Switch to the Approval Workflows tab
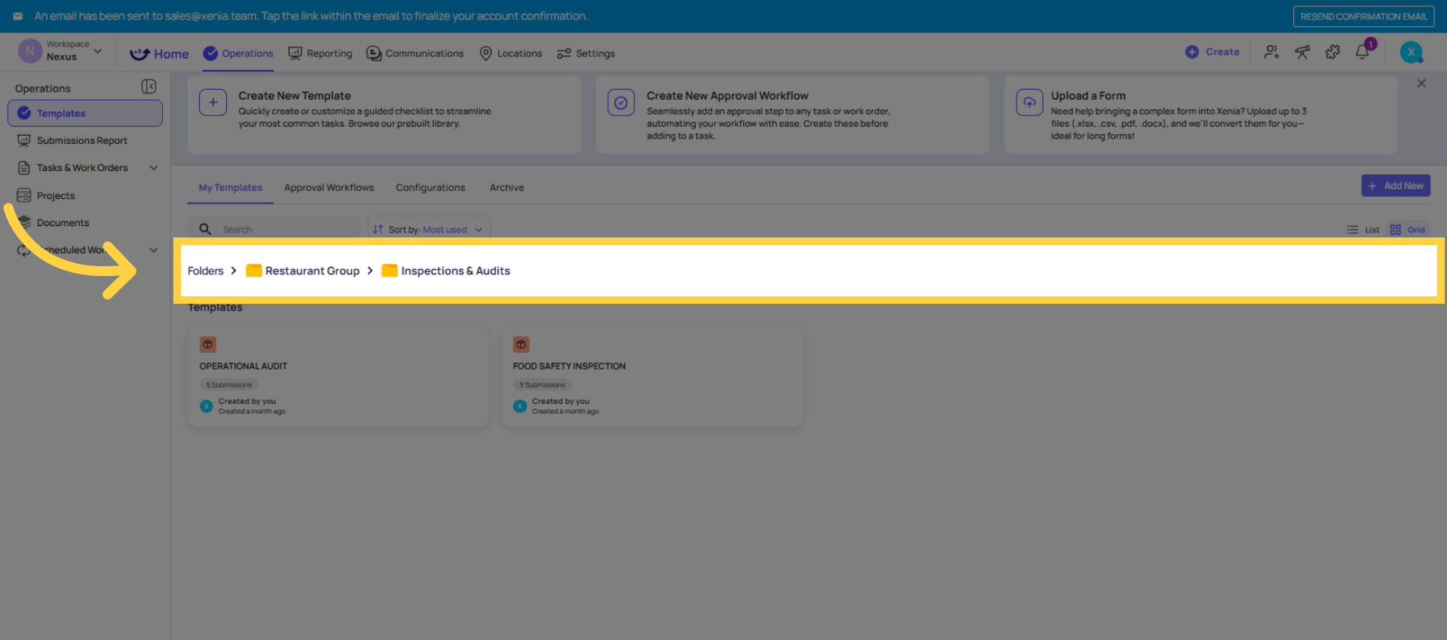Image resolution: width=1447 pixels, height=640 pixels. click(x=329, y=188)
